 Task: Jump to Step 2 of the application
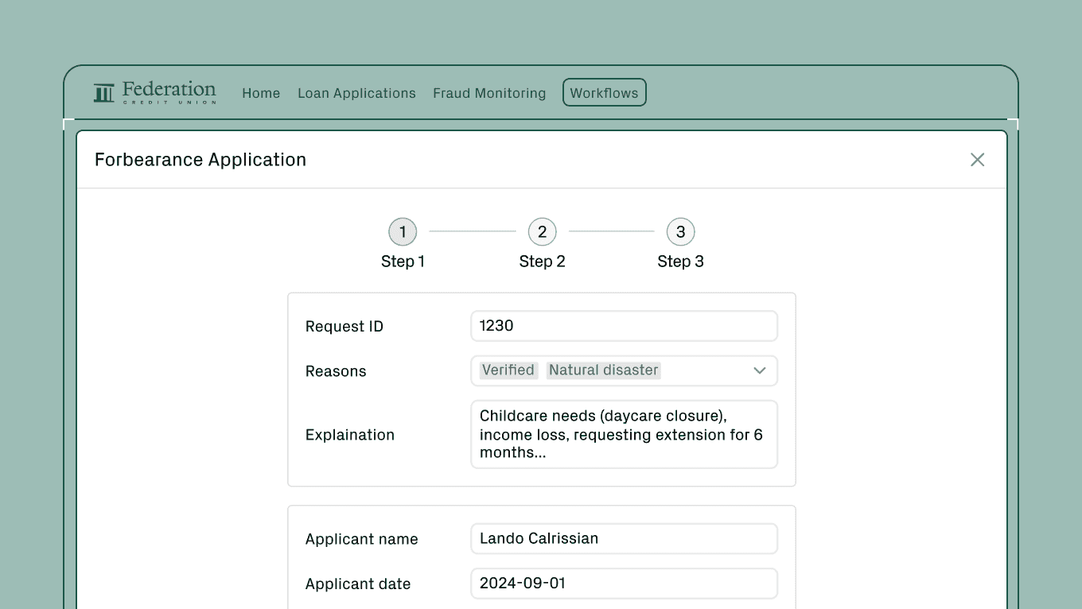click(x=542, y=231)
